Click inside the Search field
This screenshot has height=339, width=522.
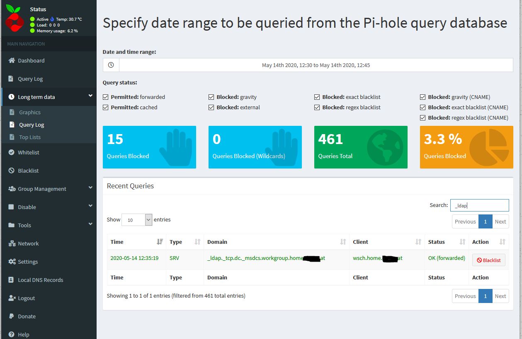(479, 205)
